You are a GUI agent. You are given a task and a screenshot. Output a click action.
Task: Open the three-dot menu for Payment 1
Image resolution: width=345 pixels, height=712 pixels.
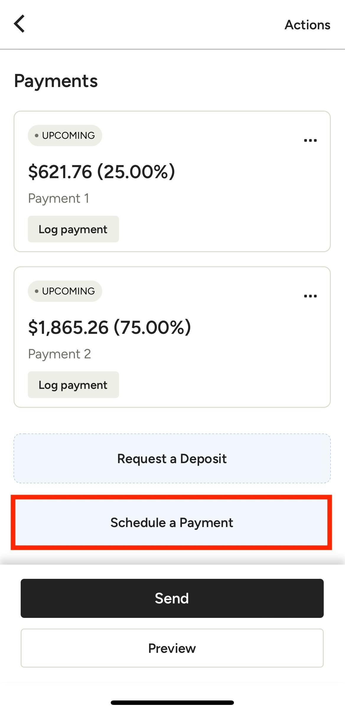point(310,141)
